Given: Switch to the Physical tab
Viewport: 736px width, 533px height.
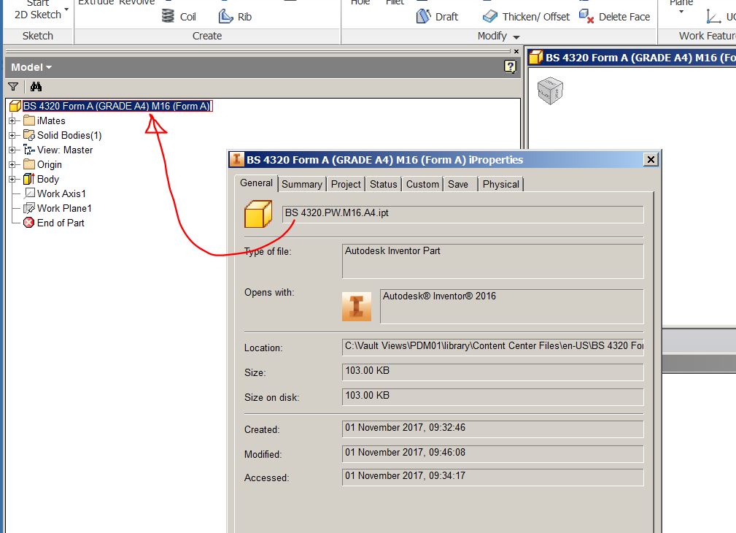Looking at the screenshot, I should (x=500, y=184).
